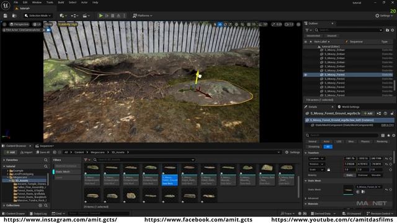Open the Window menu
Viewport: 397px width, 223px height.
(37, 2)
